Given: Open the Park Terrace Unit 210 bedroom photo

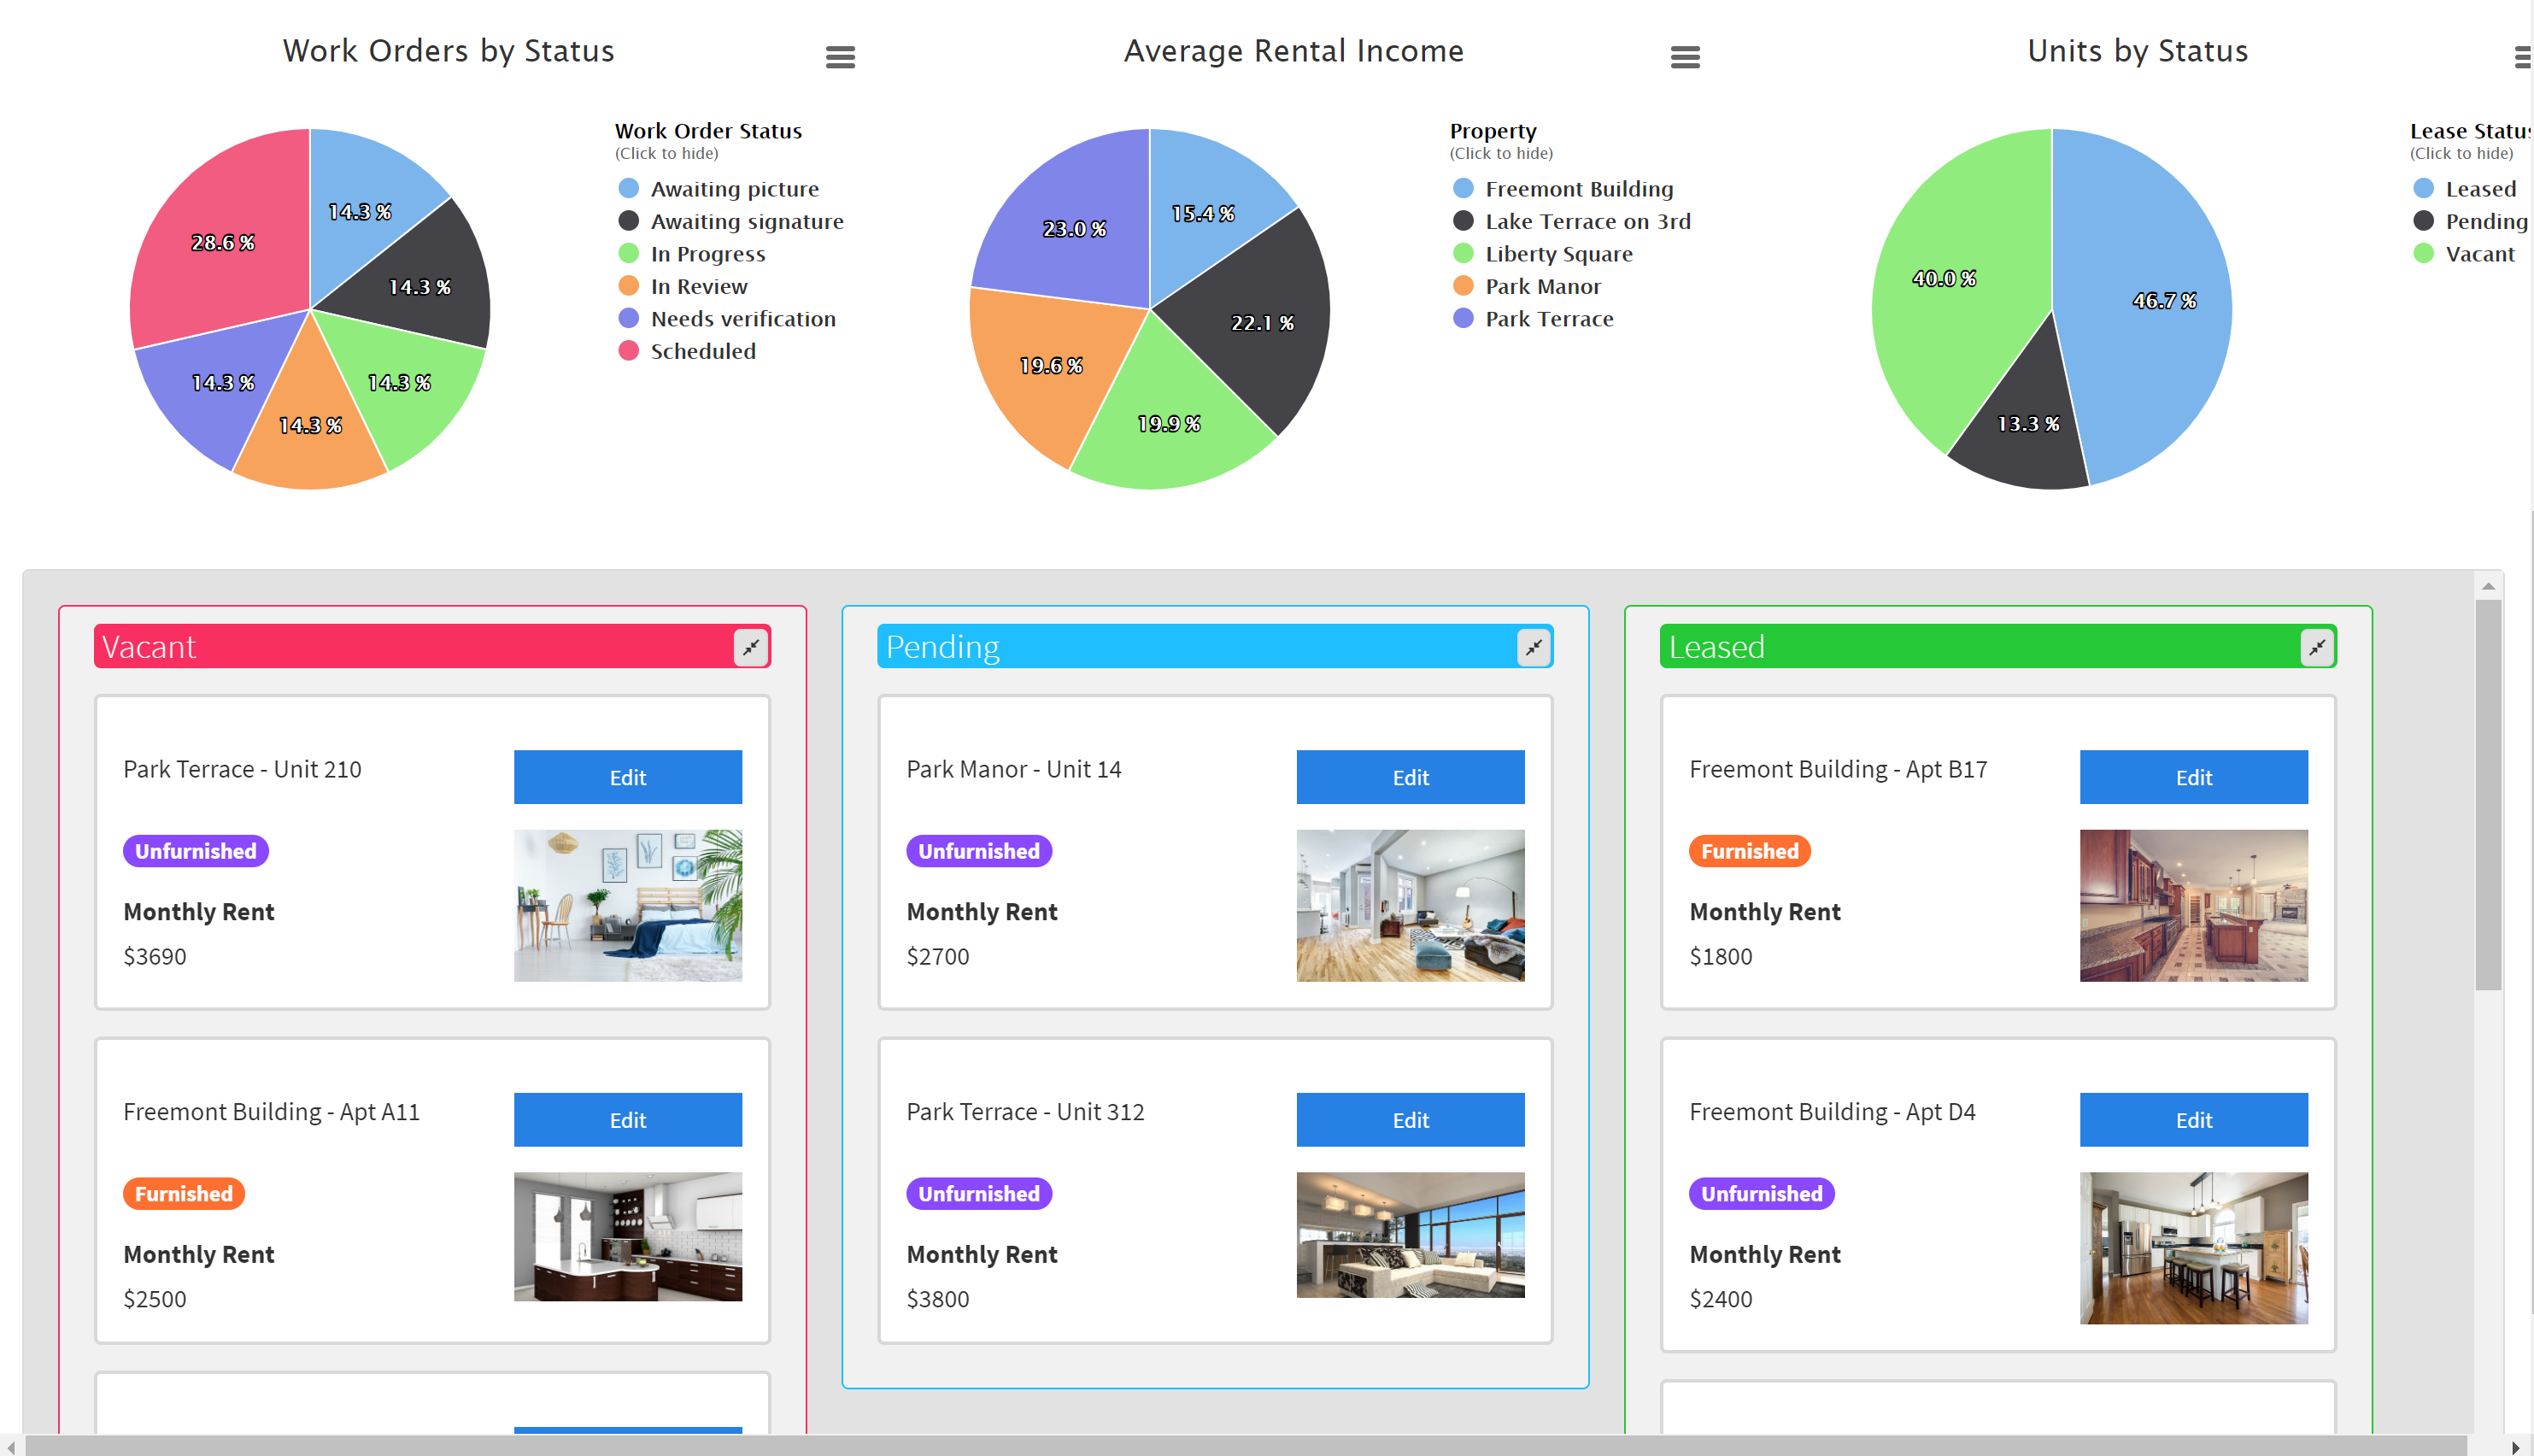Looking at the screenshot, I should 628,905.
